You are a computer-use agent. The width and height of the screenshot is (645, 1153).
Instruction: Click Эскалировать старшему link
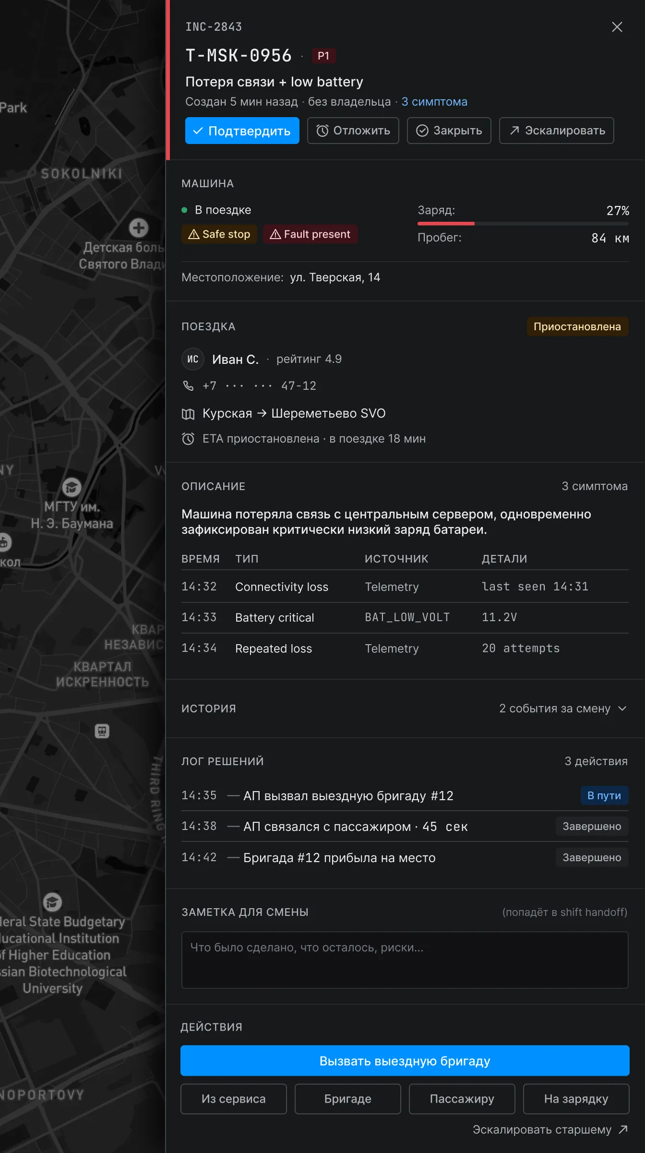tap(550, 1129)
